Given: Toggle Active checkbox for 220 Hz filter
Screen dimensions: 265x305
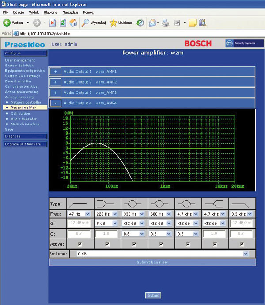Looking at the screenshot, I should (107, 244).
